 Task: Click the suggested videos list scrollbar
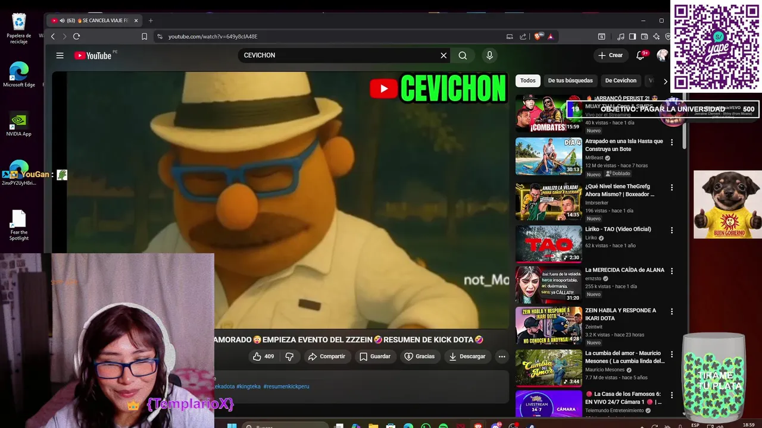tap(685, 122)
